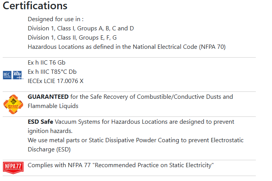The image size is (272, 181).
Task: Open the EX-MAT Recovery badge
Action: click(x=13, y=104)
